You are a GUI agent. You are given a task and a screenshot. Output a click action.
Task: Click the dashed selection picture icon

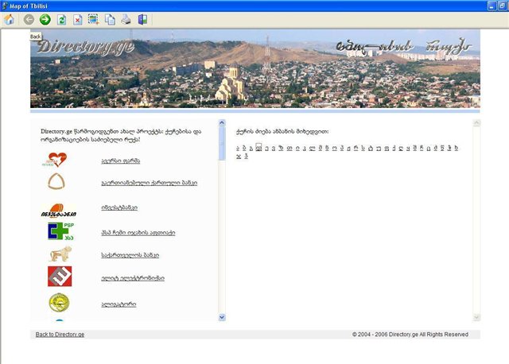94,20
